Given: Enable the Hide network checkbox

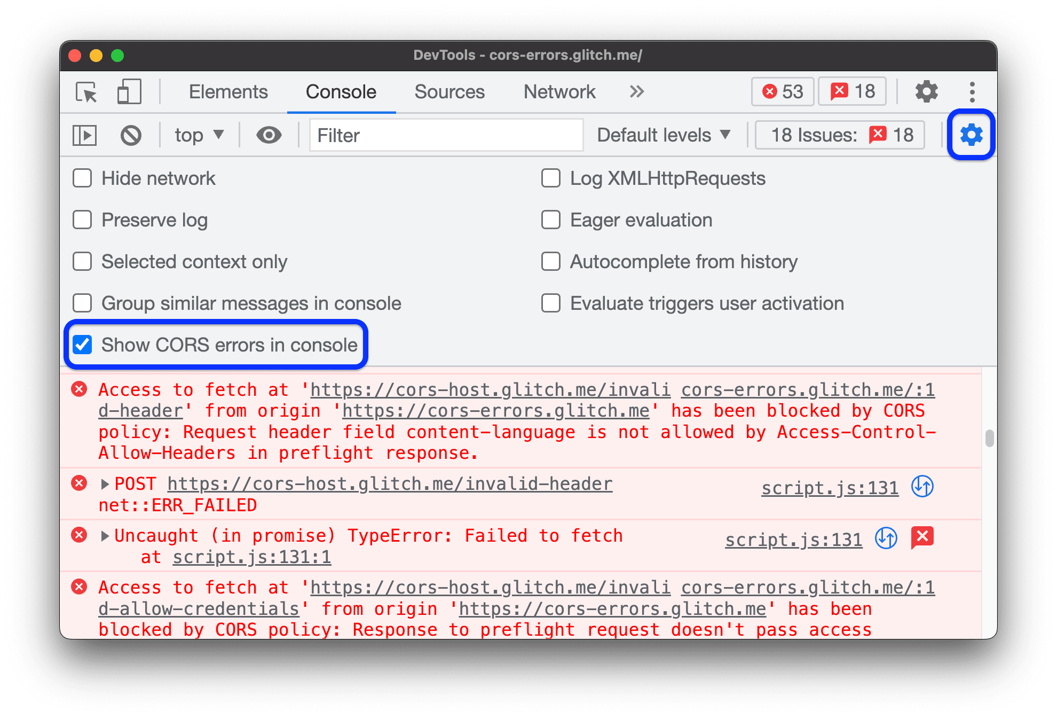Looking at the screenshot, I should pos(85,178).
